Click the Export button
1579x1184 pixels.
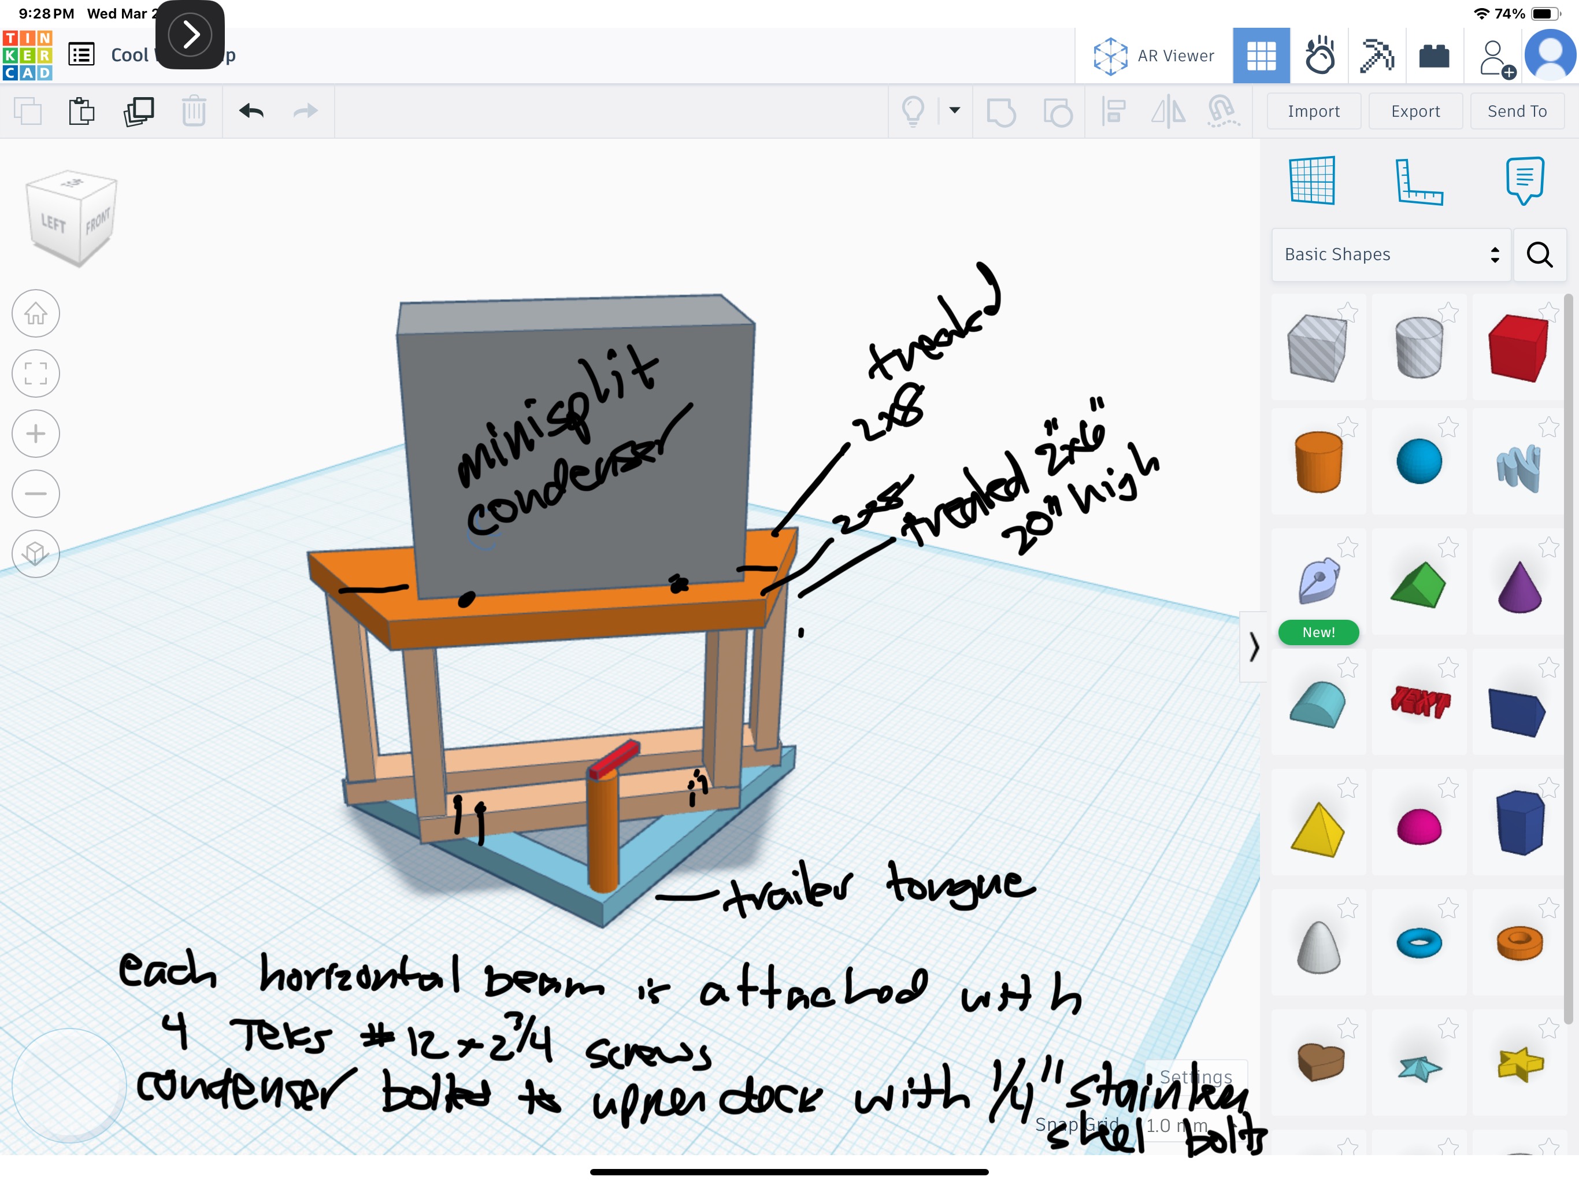click(1415, 112)
